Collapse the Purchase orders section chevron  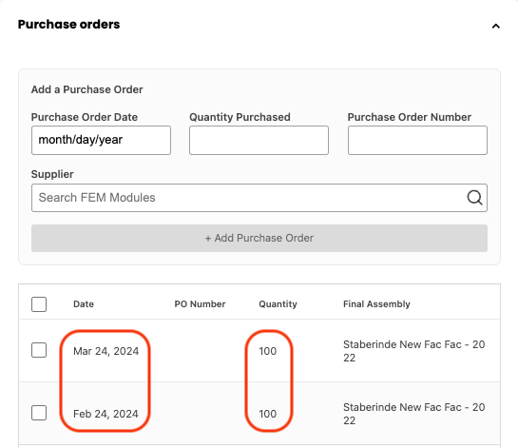click(x=495, y=26)
